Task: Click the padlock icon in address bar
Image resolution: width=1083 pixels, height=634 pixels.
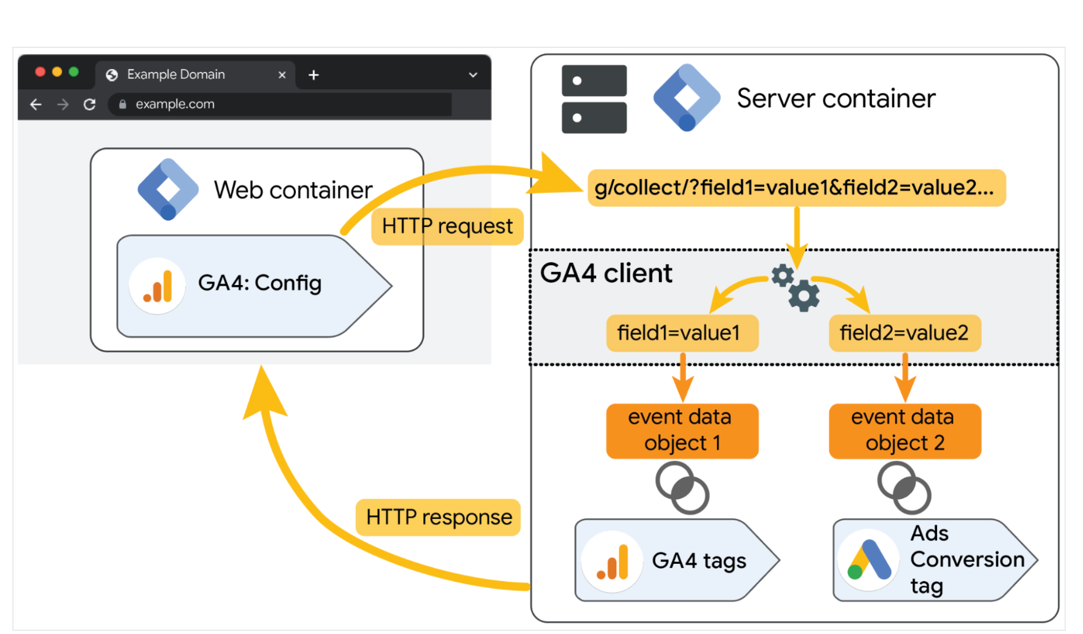Action: pyautogui.click(x=122, y=104)
